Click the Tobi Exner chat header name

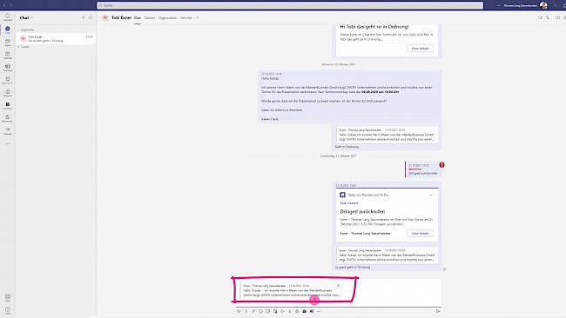click(x=121, y=17)
